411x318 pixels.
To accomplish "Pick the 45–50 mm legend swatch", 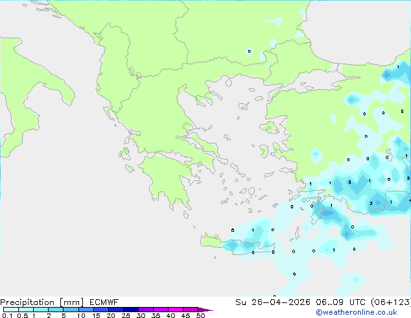I will [191, 310].
